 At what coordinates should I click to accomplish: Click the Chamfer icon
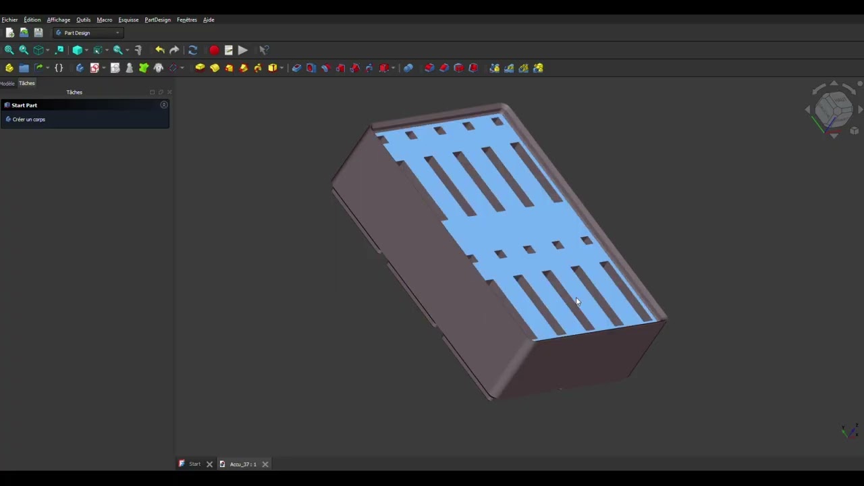point(444,68)
